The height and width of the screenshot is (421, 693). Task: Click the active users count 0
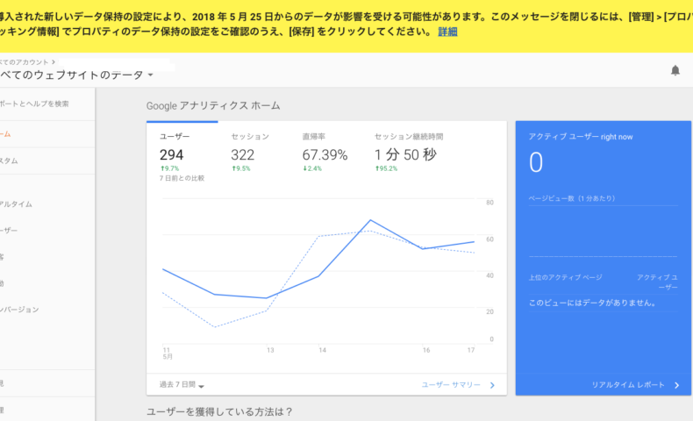pyautogui.click(x=536, y=162)
